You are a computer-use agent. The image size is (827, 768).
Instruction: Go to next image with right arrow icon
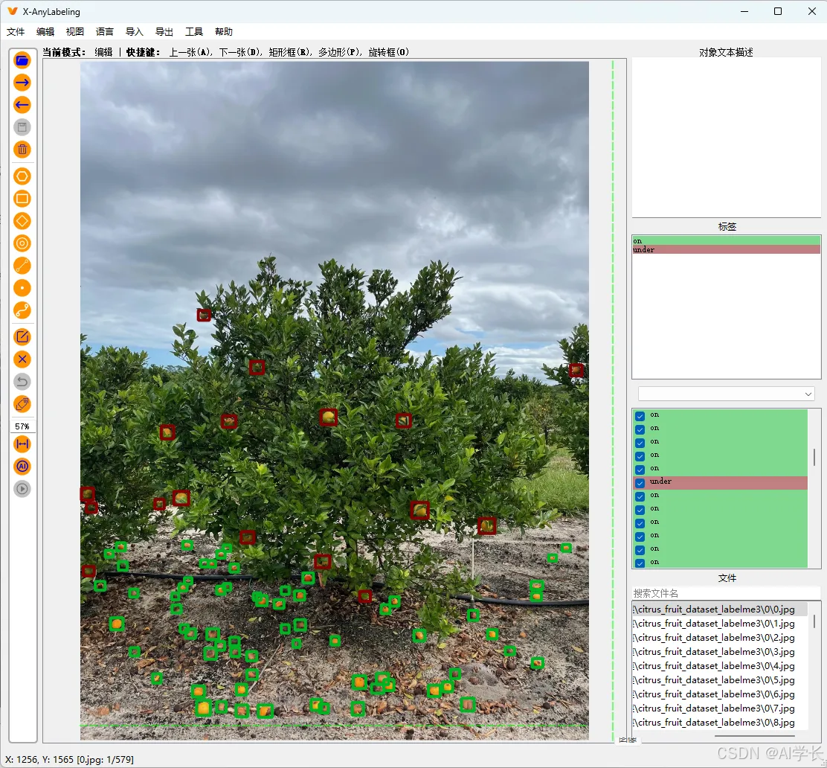point(22,83)
